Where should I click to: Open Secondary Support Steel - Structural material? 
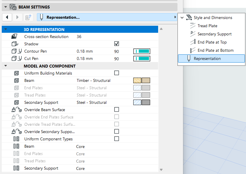point(92,102)
